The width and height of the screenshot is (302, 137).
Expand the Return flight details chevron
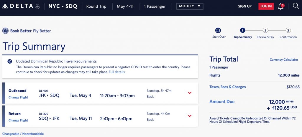point(190,116)
